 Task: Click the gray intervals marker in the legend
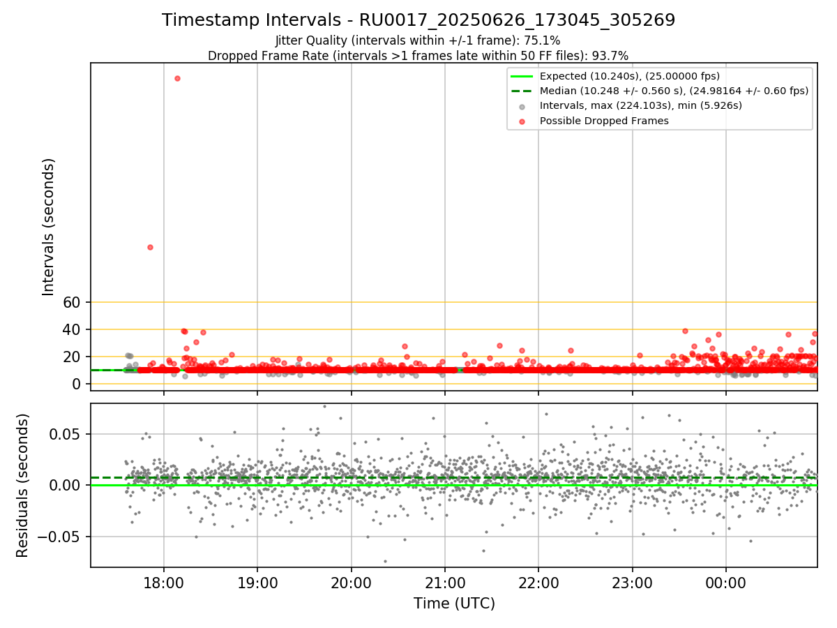(522, 106)
